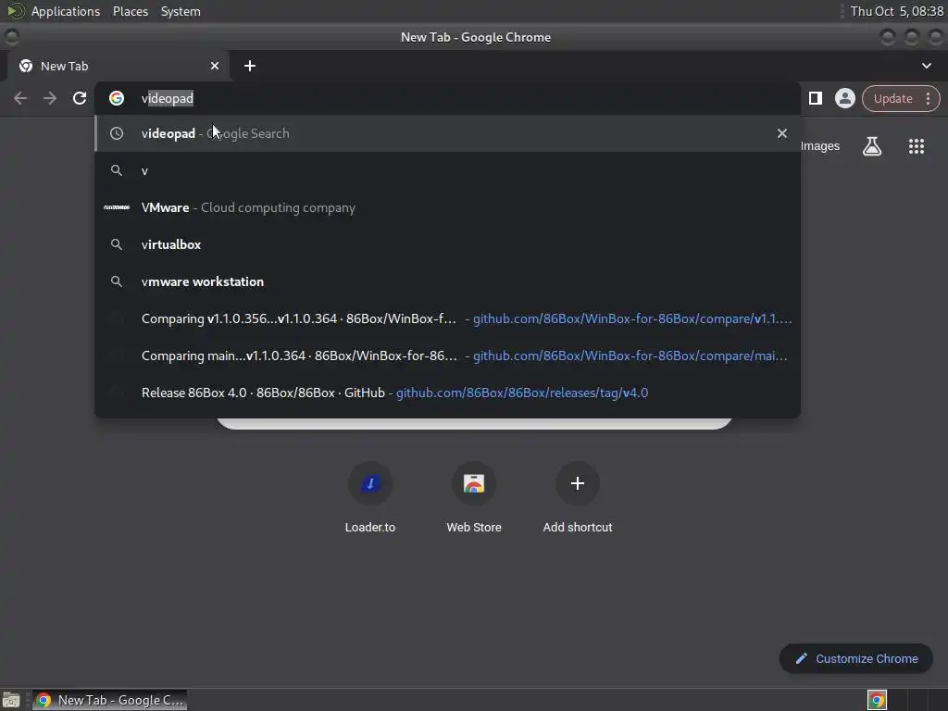Open the Web Store shortcut
This screenshot has height=711, width=948.
click(474, 483)
